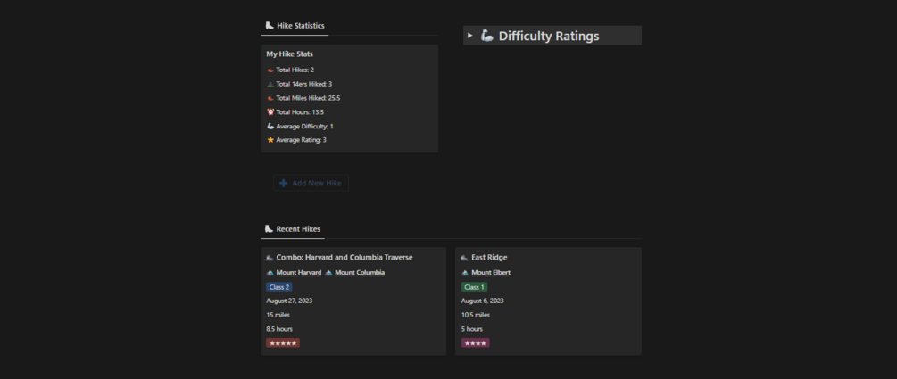
Task: Expand the Difficulty Ratings toggle arrow
Action: [470, 36]
